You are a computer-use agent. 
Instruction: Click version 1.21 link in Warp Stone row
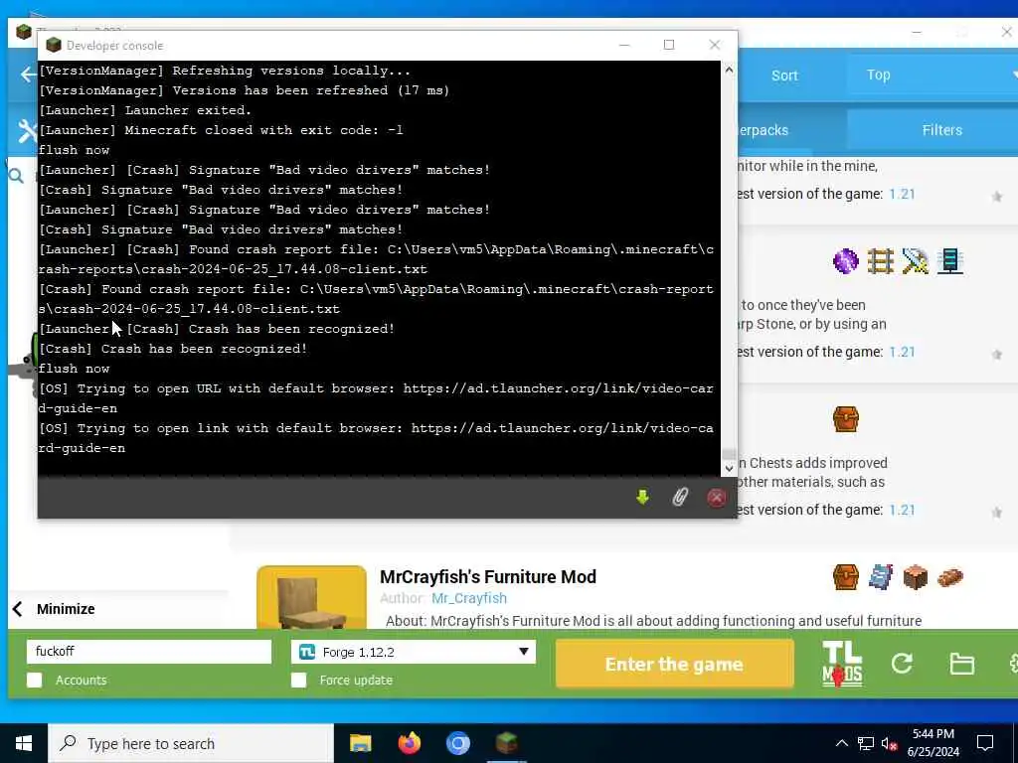coord(902,352)
